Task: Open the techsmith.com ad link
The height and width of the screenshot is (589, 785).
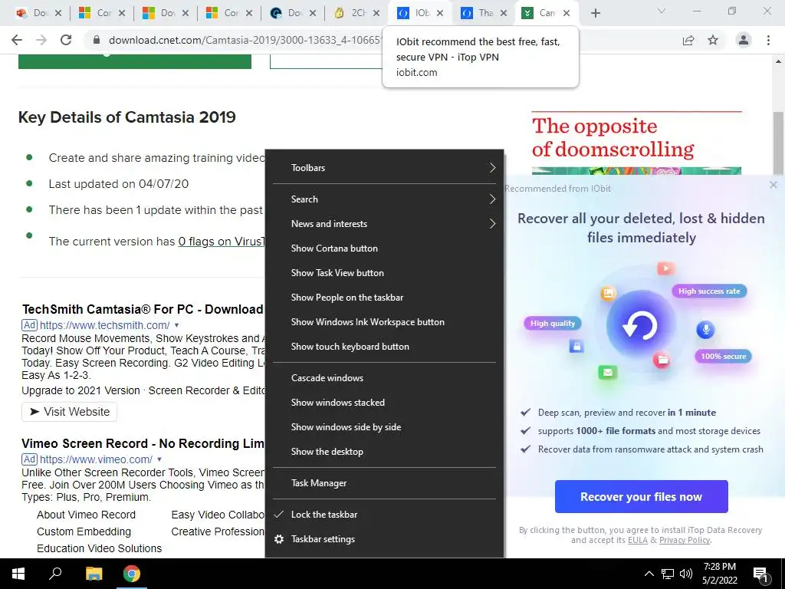Action: pos(104,325)
